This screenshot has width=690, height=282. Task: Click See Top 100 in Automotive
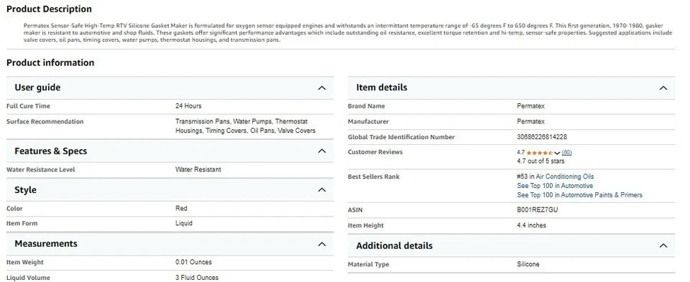(x=555, y=186)
